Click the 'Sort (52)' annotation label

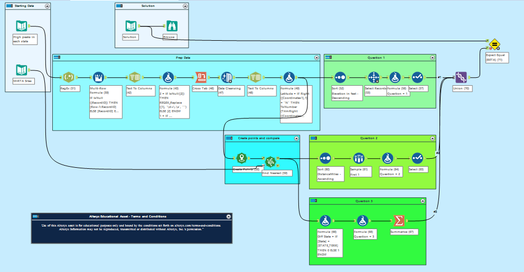(347, 93)
